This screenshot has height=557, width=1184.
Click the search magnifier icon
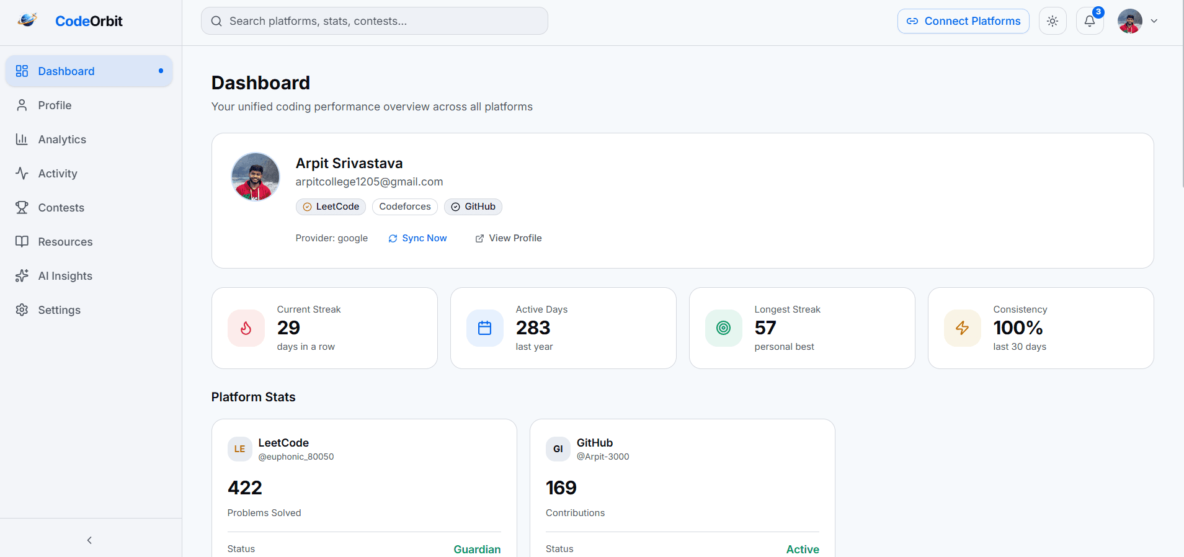click(216, 21)
